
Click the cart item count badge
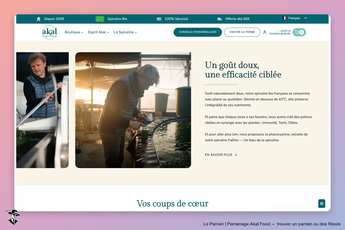(x=301, y=32)
